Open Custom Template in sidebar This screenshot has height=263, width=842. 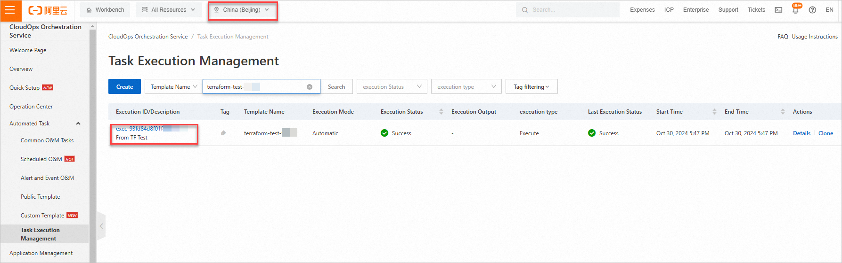pos(42,216)
